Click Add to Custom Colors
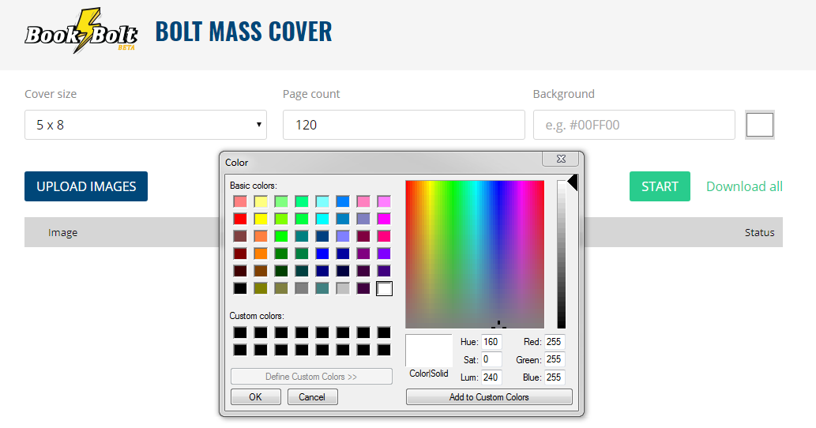Viewport: 816px width, 428px height. (489, 396)
